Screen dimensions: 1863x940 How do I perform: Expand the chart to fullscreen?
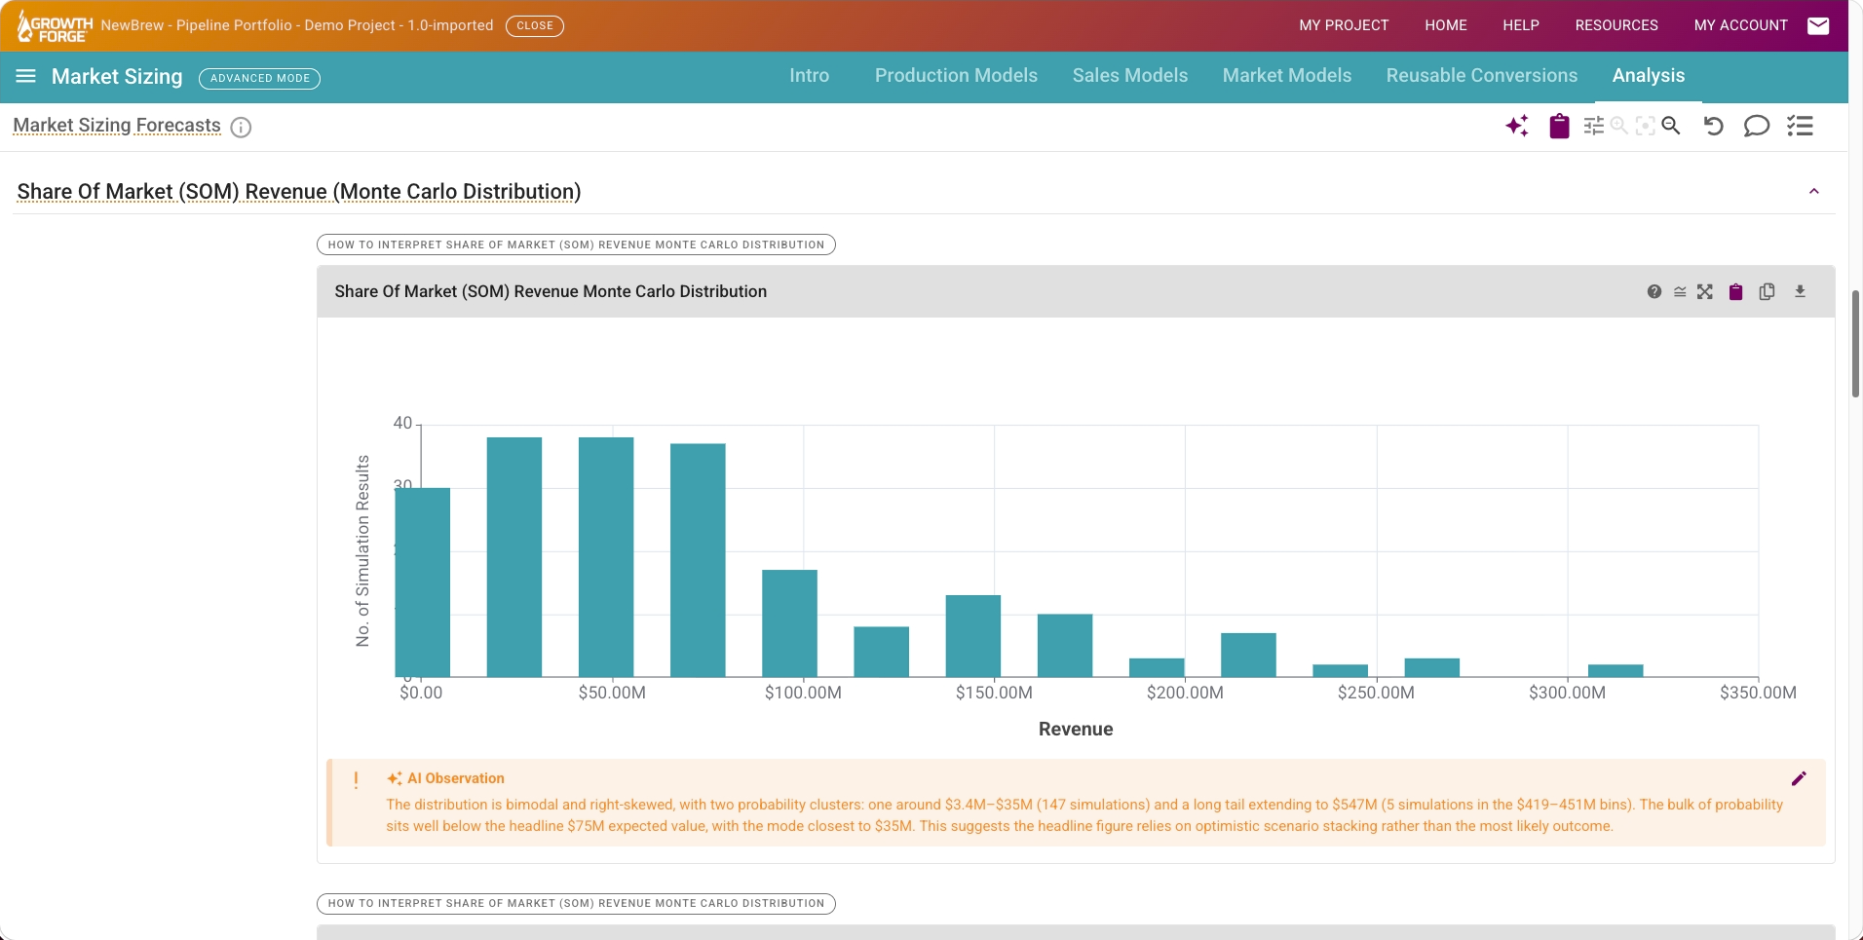pyautogui.click(x=1705, y=291)
